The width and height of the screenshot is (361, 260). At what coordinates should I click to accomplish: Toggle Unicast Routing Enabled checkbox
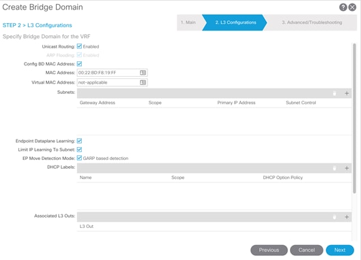click(x=79, y=46)
